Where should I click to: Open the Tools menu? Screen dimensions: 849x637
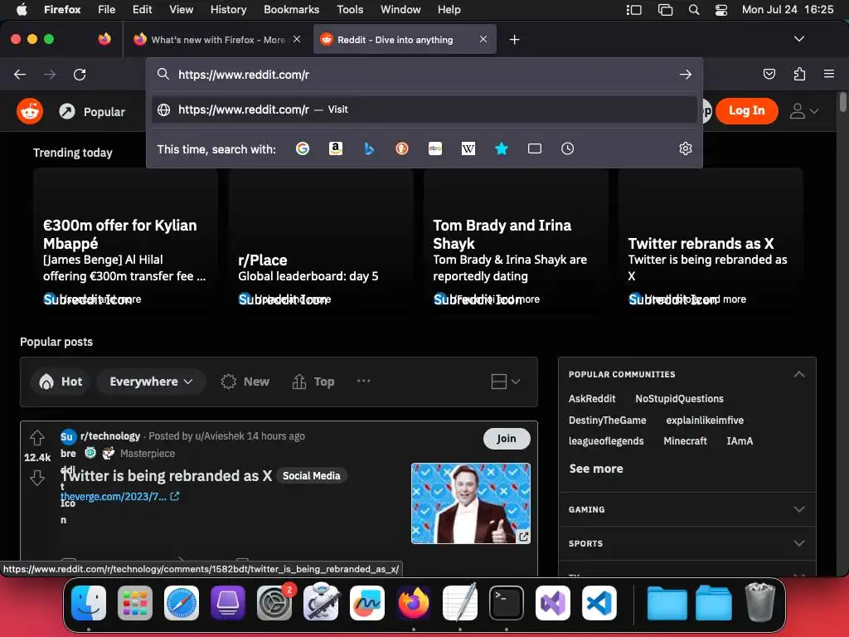pyautogui.click(x=350, y=10)
